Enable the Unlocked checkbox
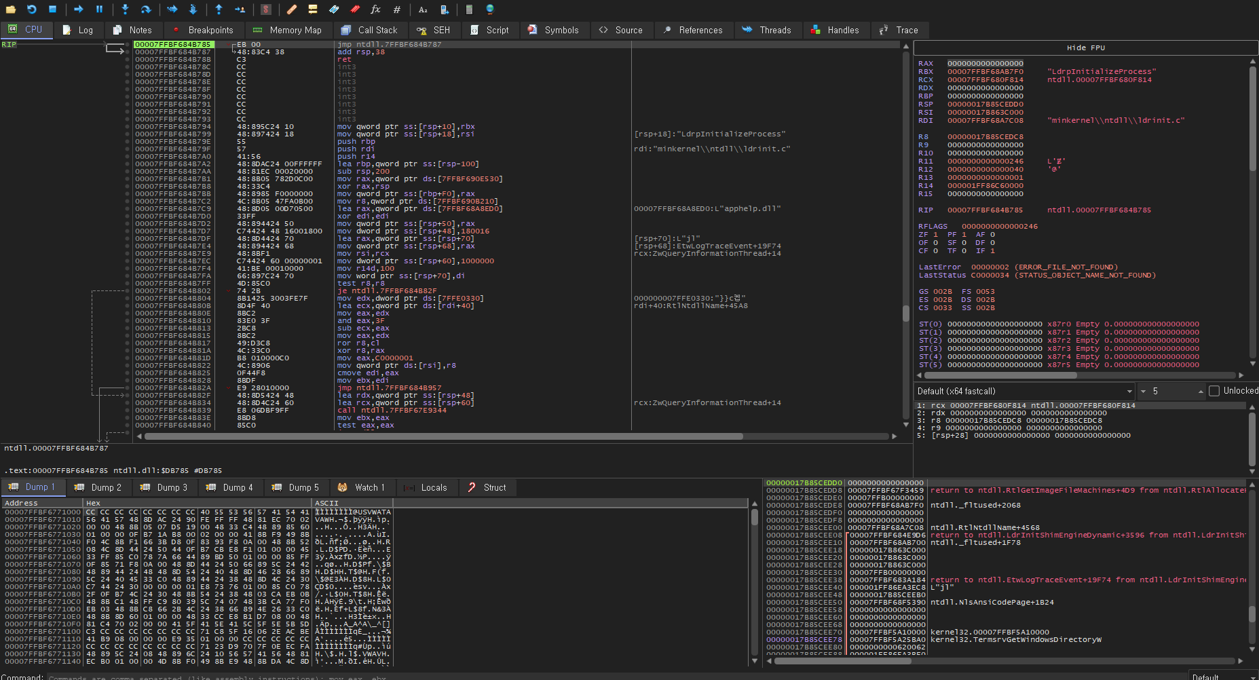 click(1214, 391)
